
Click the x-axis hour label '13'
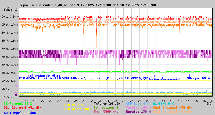[x=180, y=101]
